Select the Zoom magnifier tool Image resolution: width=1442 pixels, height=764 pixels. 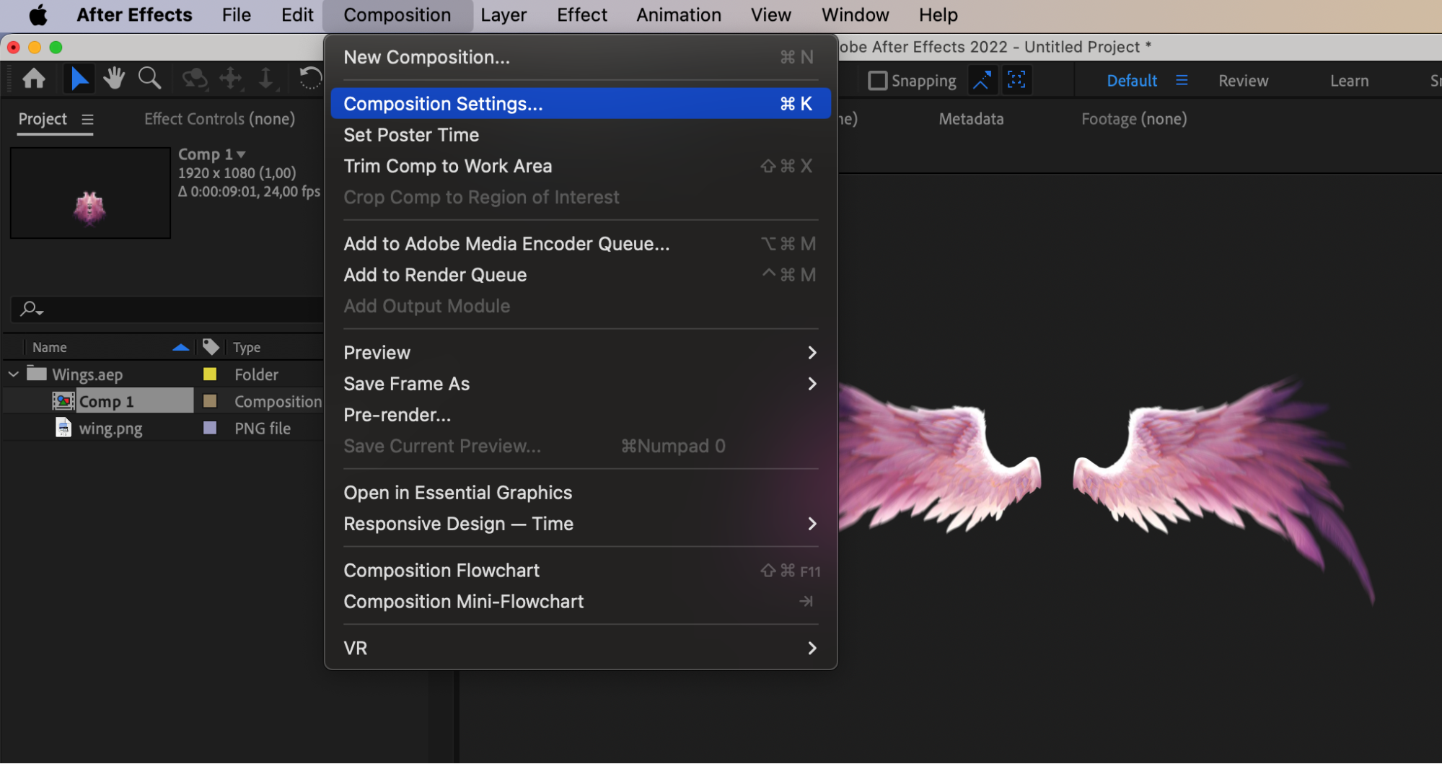pos(149,78)
